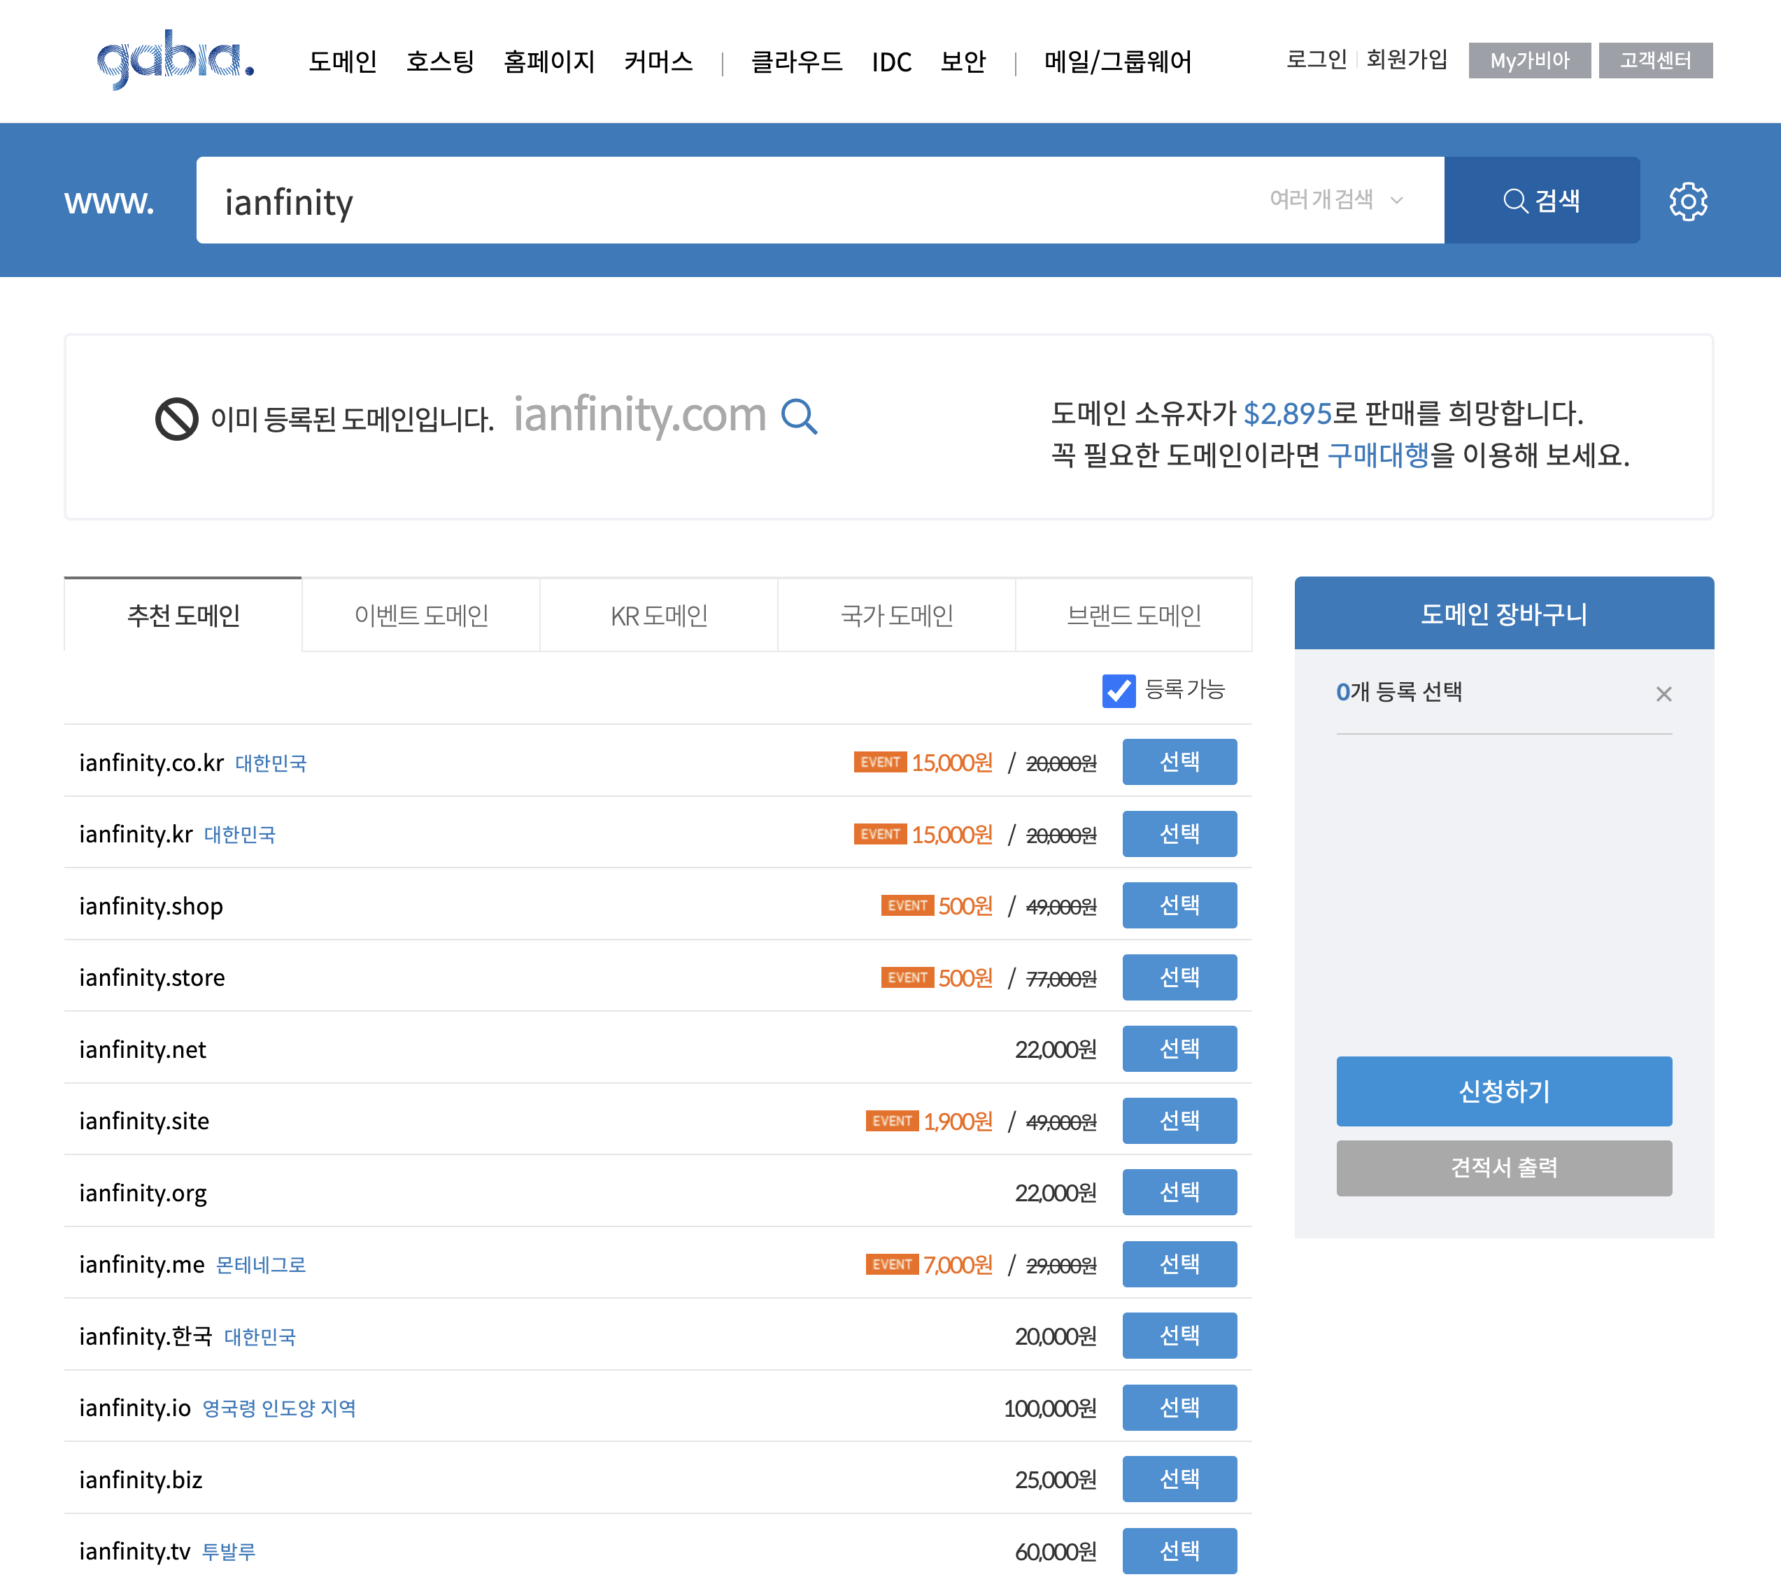Image resolution: width=1781 pixels, height=1584 pixels.
Task: Toggle the 등록 가능 checkbox
Action: 1118,691
